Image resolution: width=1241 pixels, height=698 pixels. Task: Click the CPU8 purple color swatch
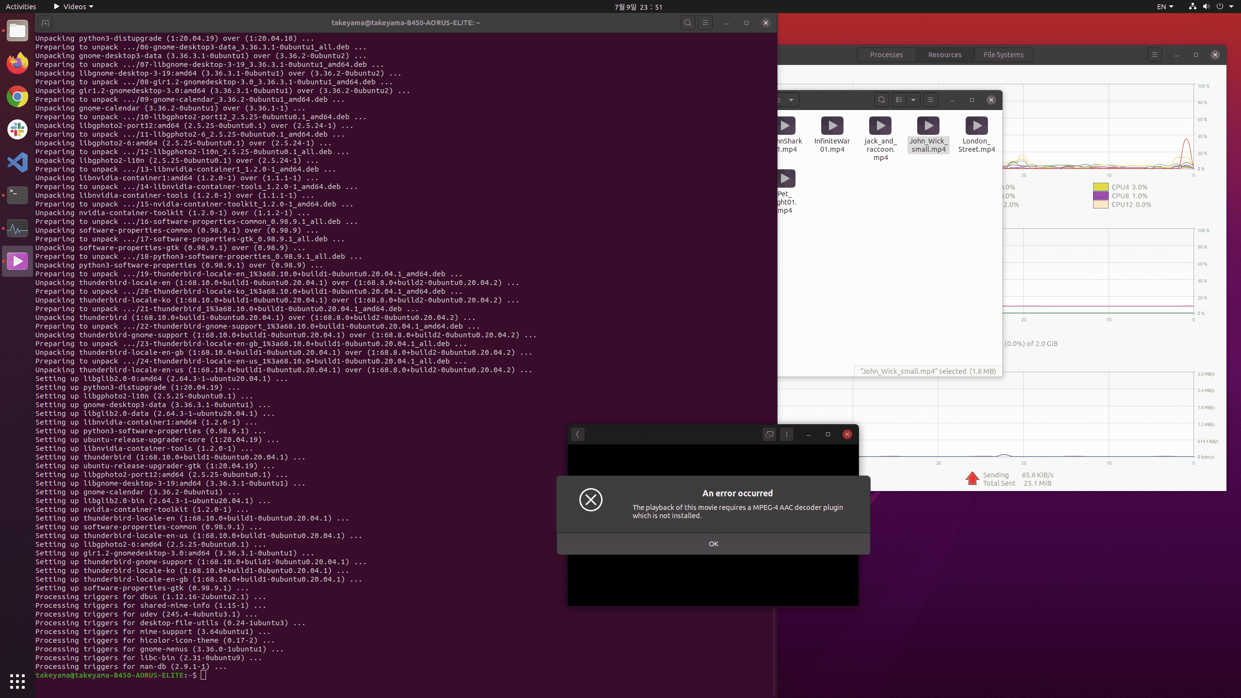[1100, 196]
